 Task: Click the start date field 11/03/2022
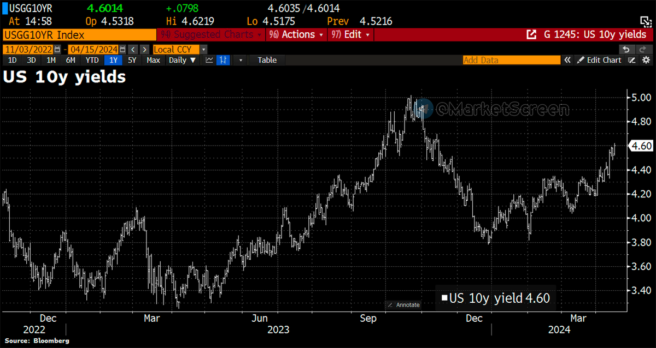coord(28,49)
